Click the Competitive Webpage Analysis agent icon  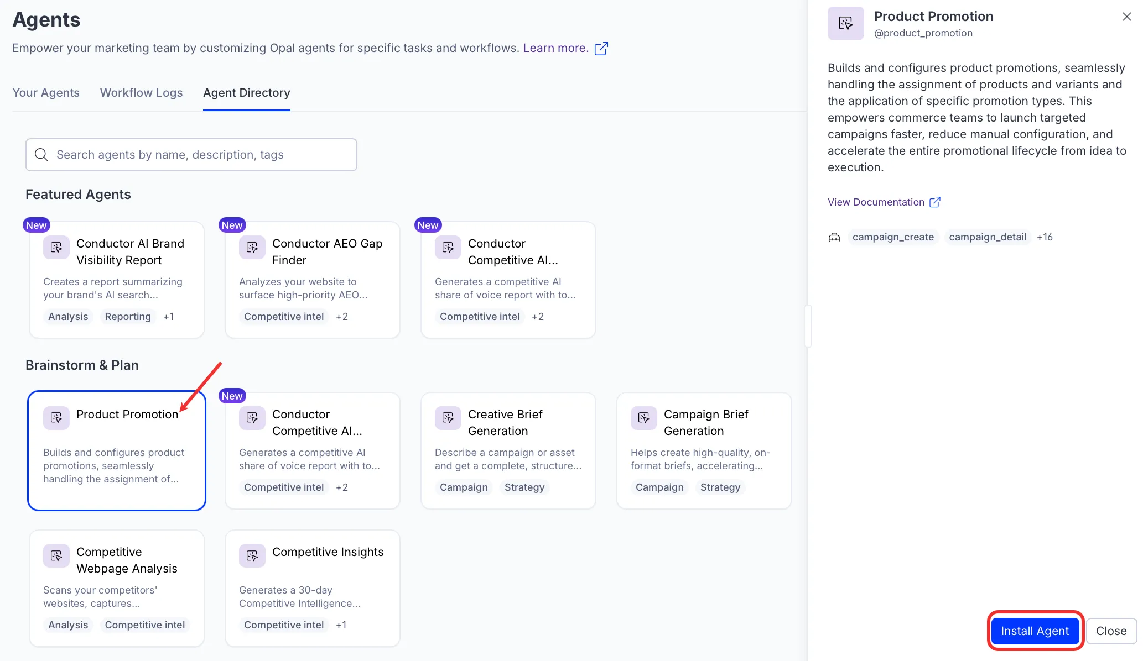(x=56, y=556)
